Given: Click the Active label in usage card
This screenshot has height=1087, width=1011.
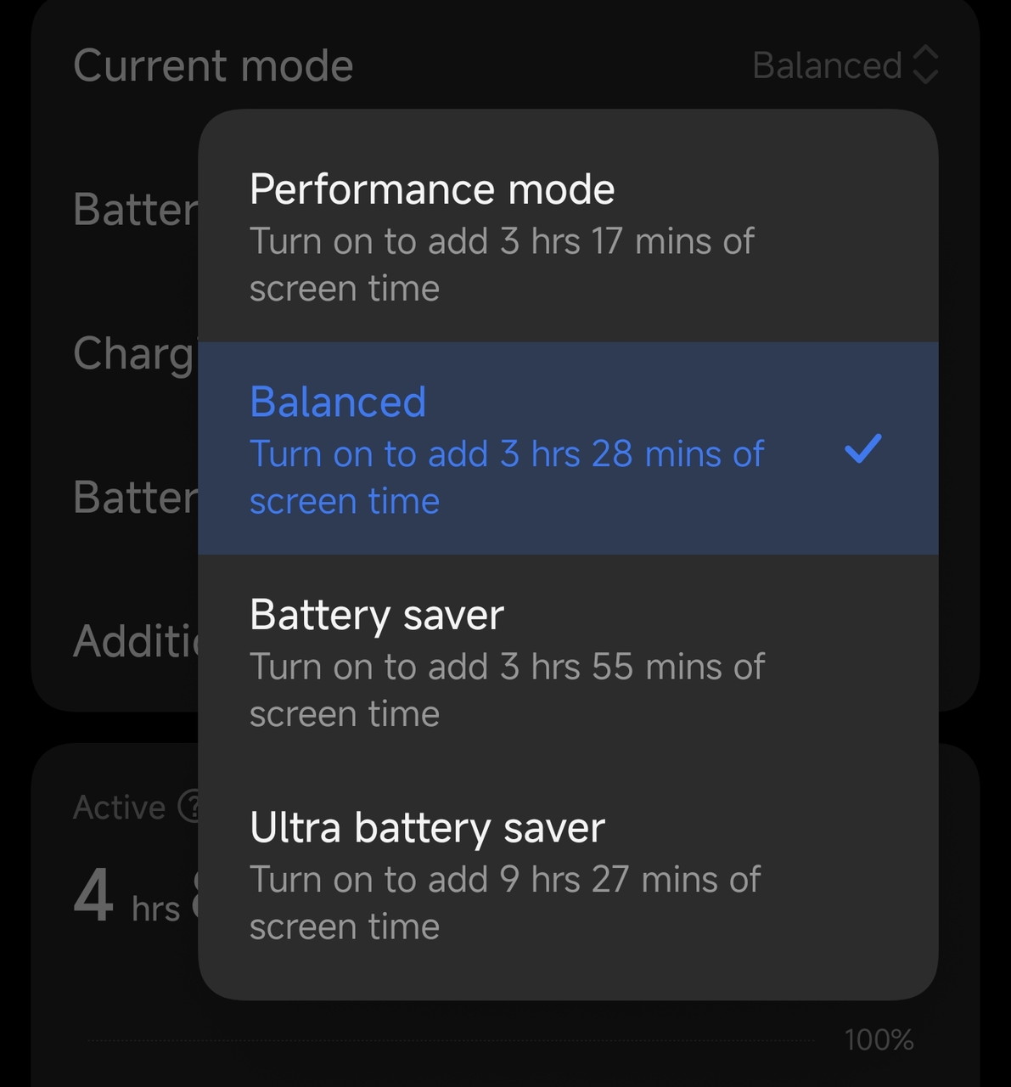Looking at the screenshot, I should [x=119, y=807].
